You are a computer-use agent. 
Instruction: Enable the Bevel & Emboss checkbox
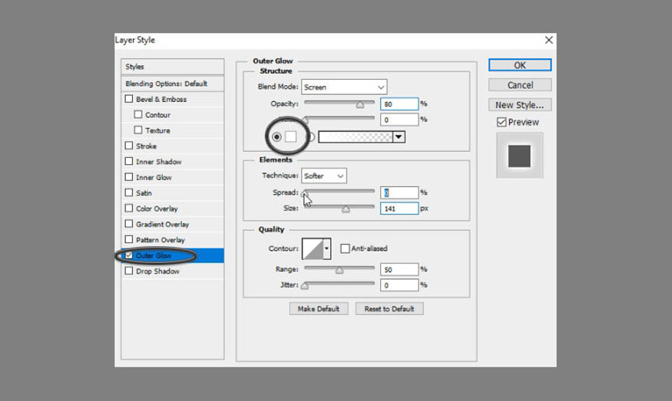click(128, 99)
